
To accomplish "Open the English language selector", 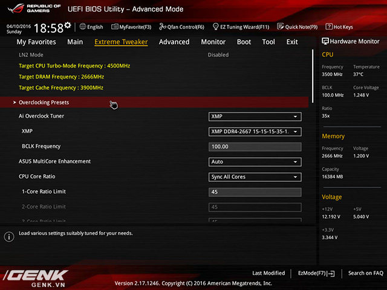I will (x=91, y=27).
